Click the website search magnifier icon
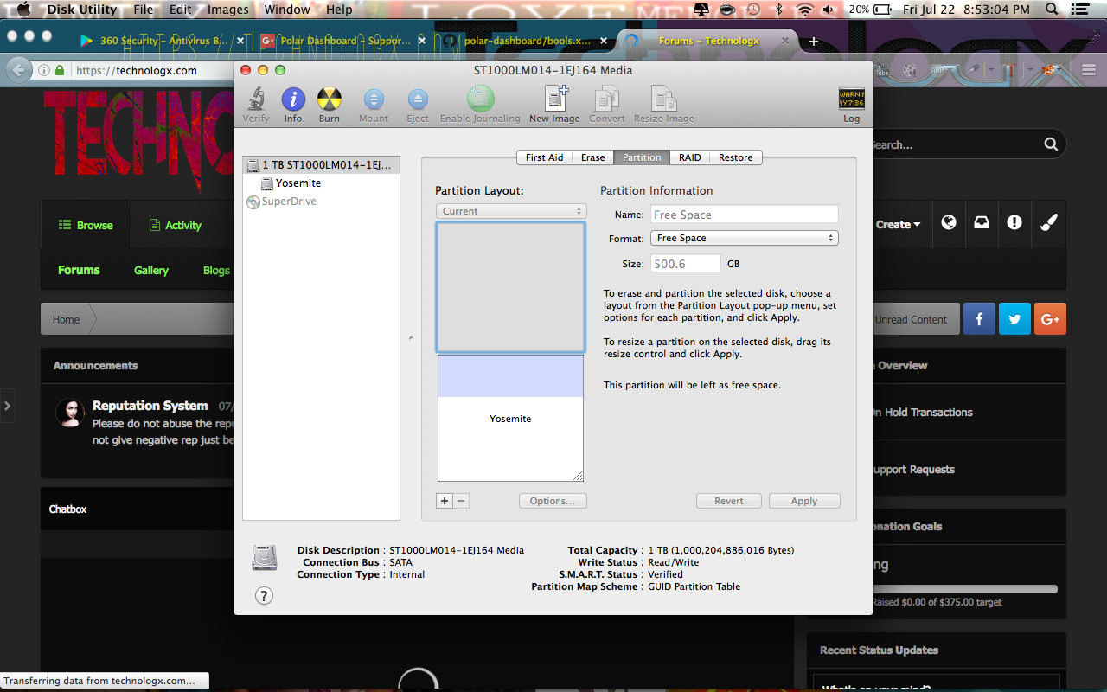 (1050, 144)
